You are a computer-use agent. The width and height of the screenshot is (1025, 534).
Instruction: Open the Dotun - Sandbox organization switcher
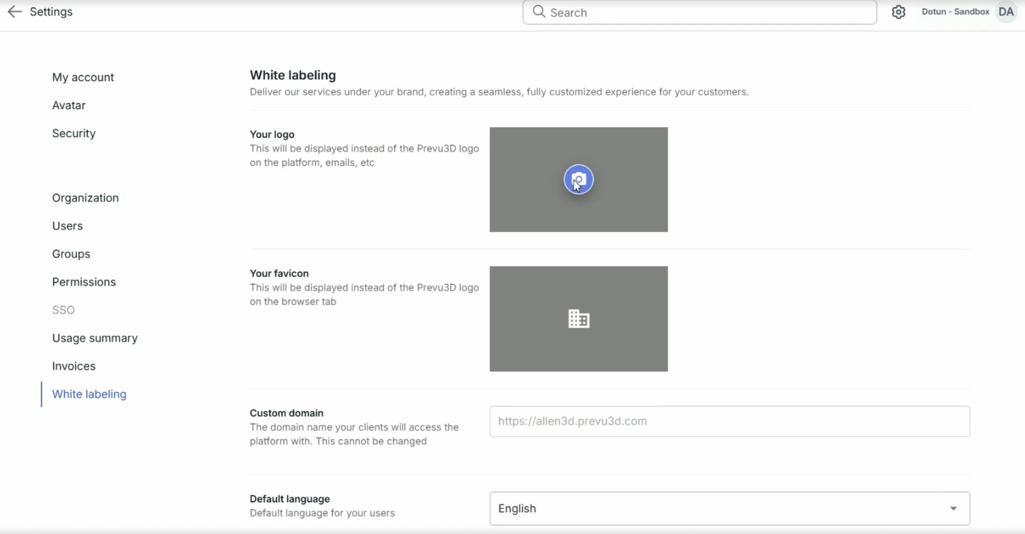pyautogui.click(x=955, y=12)
